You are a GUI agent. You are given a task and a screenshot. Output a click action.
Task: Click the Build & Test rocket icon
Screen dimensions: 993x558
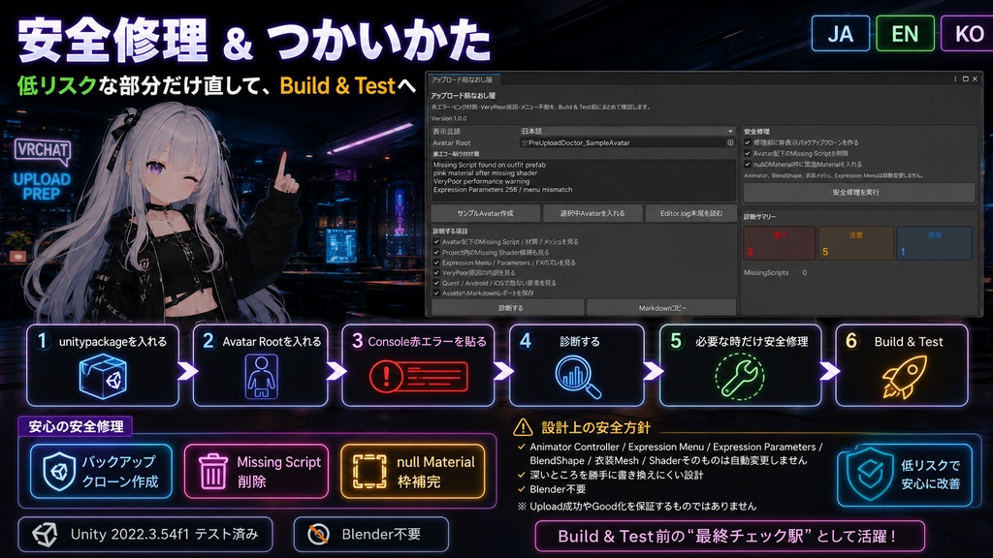tap(904, 377)
